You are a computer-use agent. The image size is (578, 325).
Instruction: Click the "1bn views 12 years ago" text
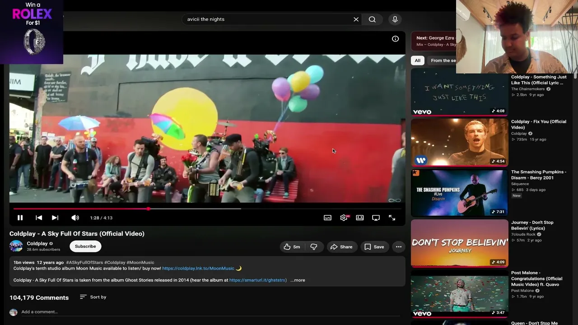click(38, 262)
